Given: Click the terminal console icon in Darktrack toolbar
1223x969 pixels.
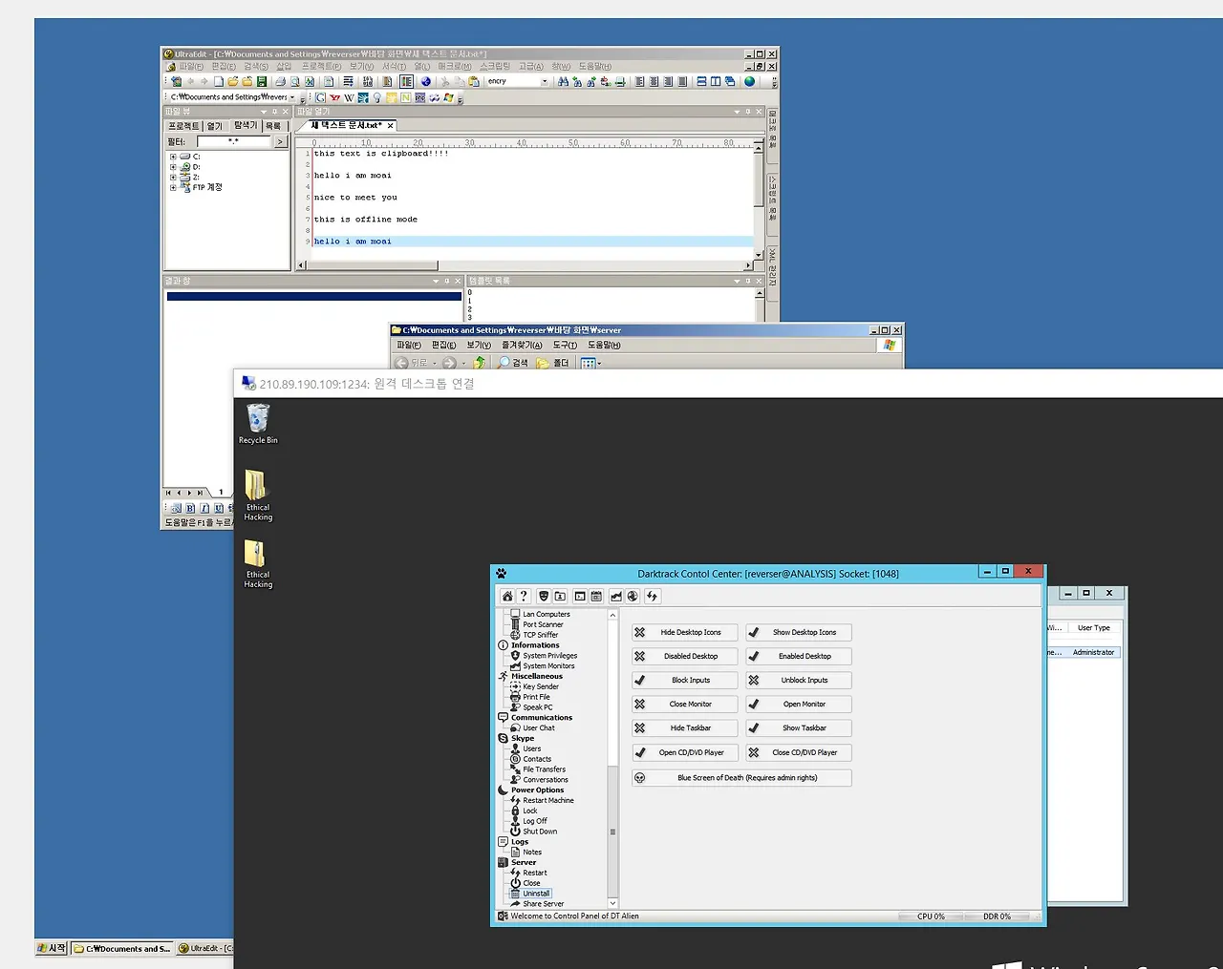Looking at the screenshot, I should click(x=580, y=597).
